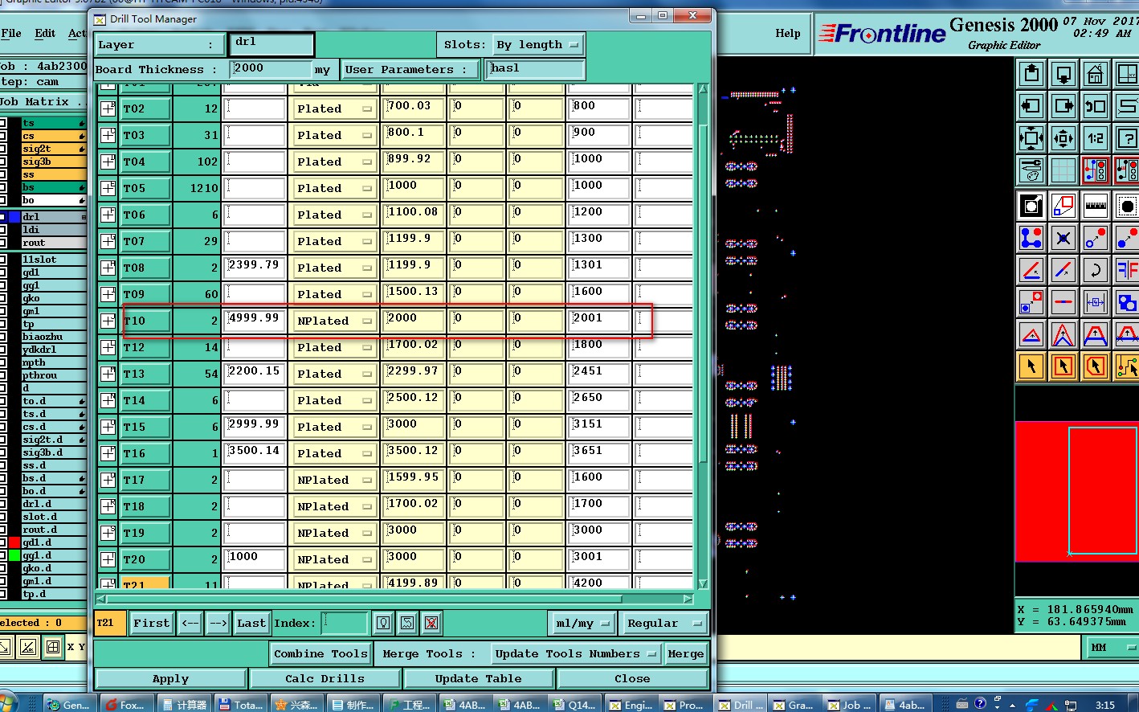The image size is (1139, 712).
Task: Click the 1:2 zoom scale icon
Action: pyautogui.click(x=1095, y=137)
